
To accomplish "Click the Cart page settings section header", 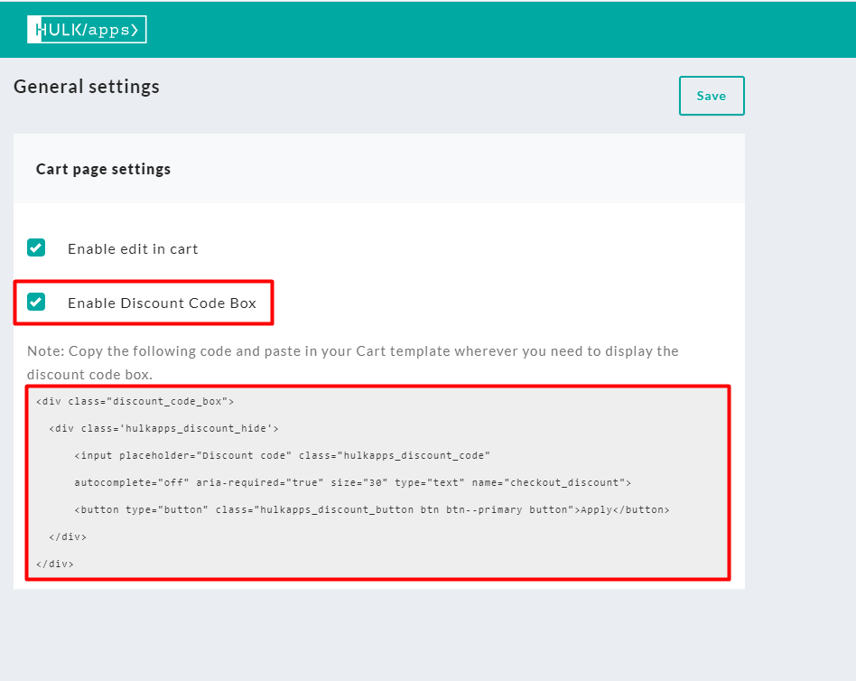I will [104, 169].
